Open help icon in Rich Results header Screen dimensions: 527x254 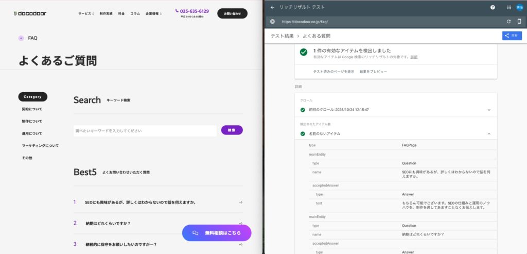(493, 7)
